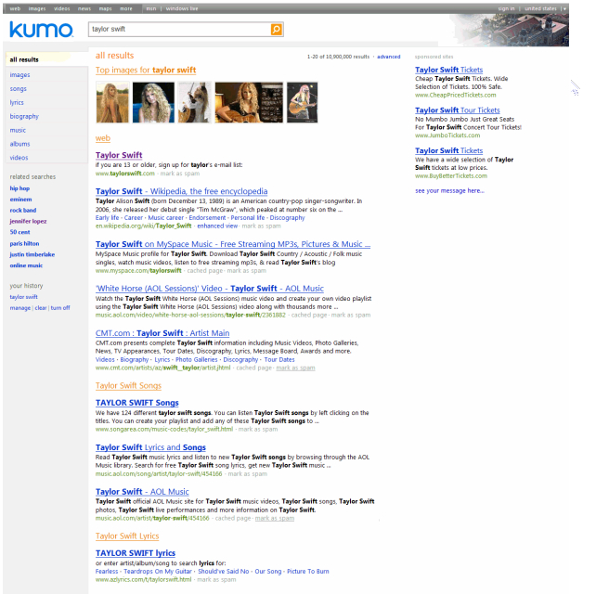The height and width of the screenshot is (594, 596).
Task: Filter results by albums in sidebar
Action: (19, 144)
